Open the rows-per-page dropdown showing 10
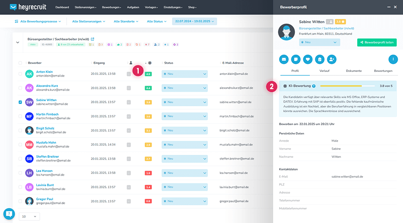This screenshot has width=403, height=223. pos(29,216)
